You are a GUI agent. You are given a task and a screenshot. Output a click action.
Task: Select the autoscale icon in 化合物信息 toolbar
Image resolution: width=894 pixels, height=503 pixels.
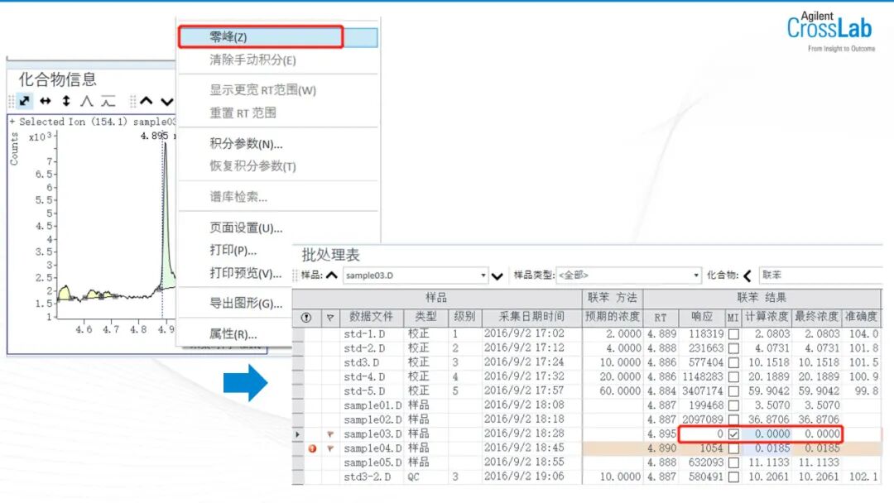23,101
